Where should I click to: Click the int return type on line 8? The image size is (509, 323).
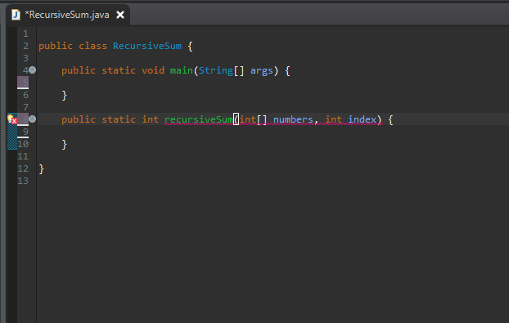pyautogui.click(x=151, y=119)
